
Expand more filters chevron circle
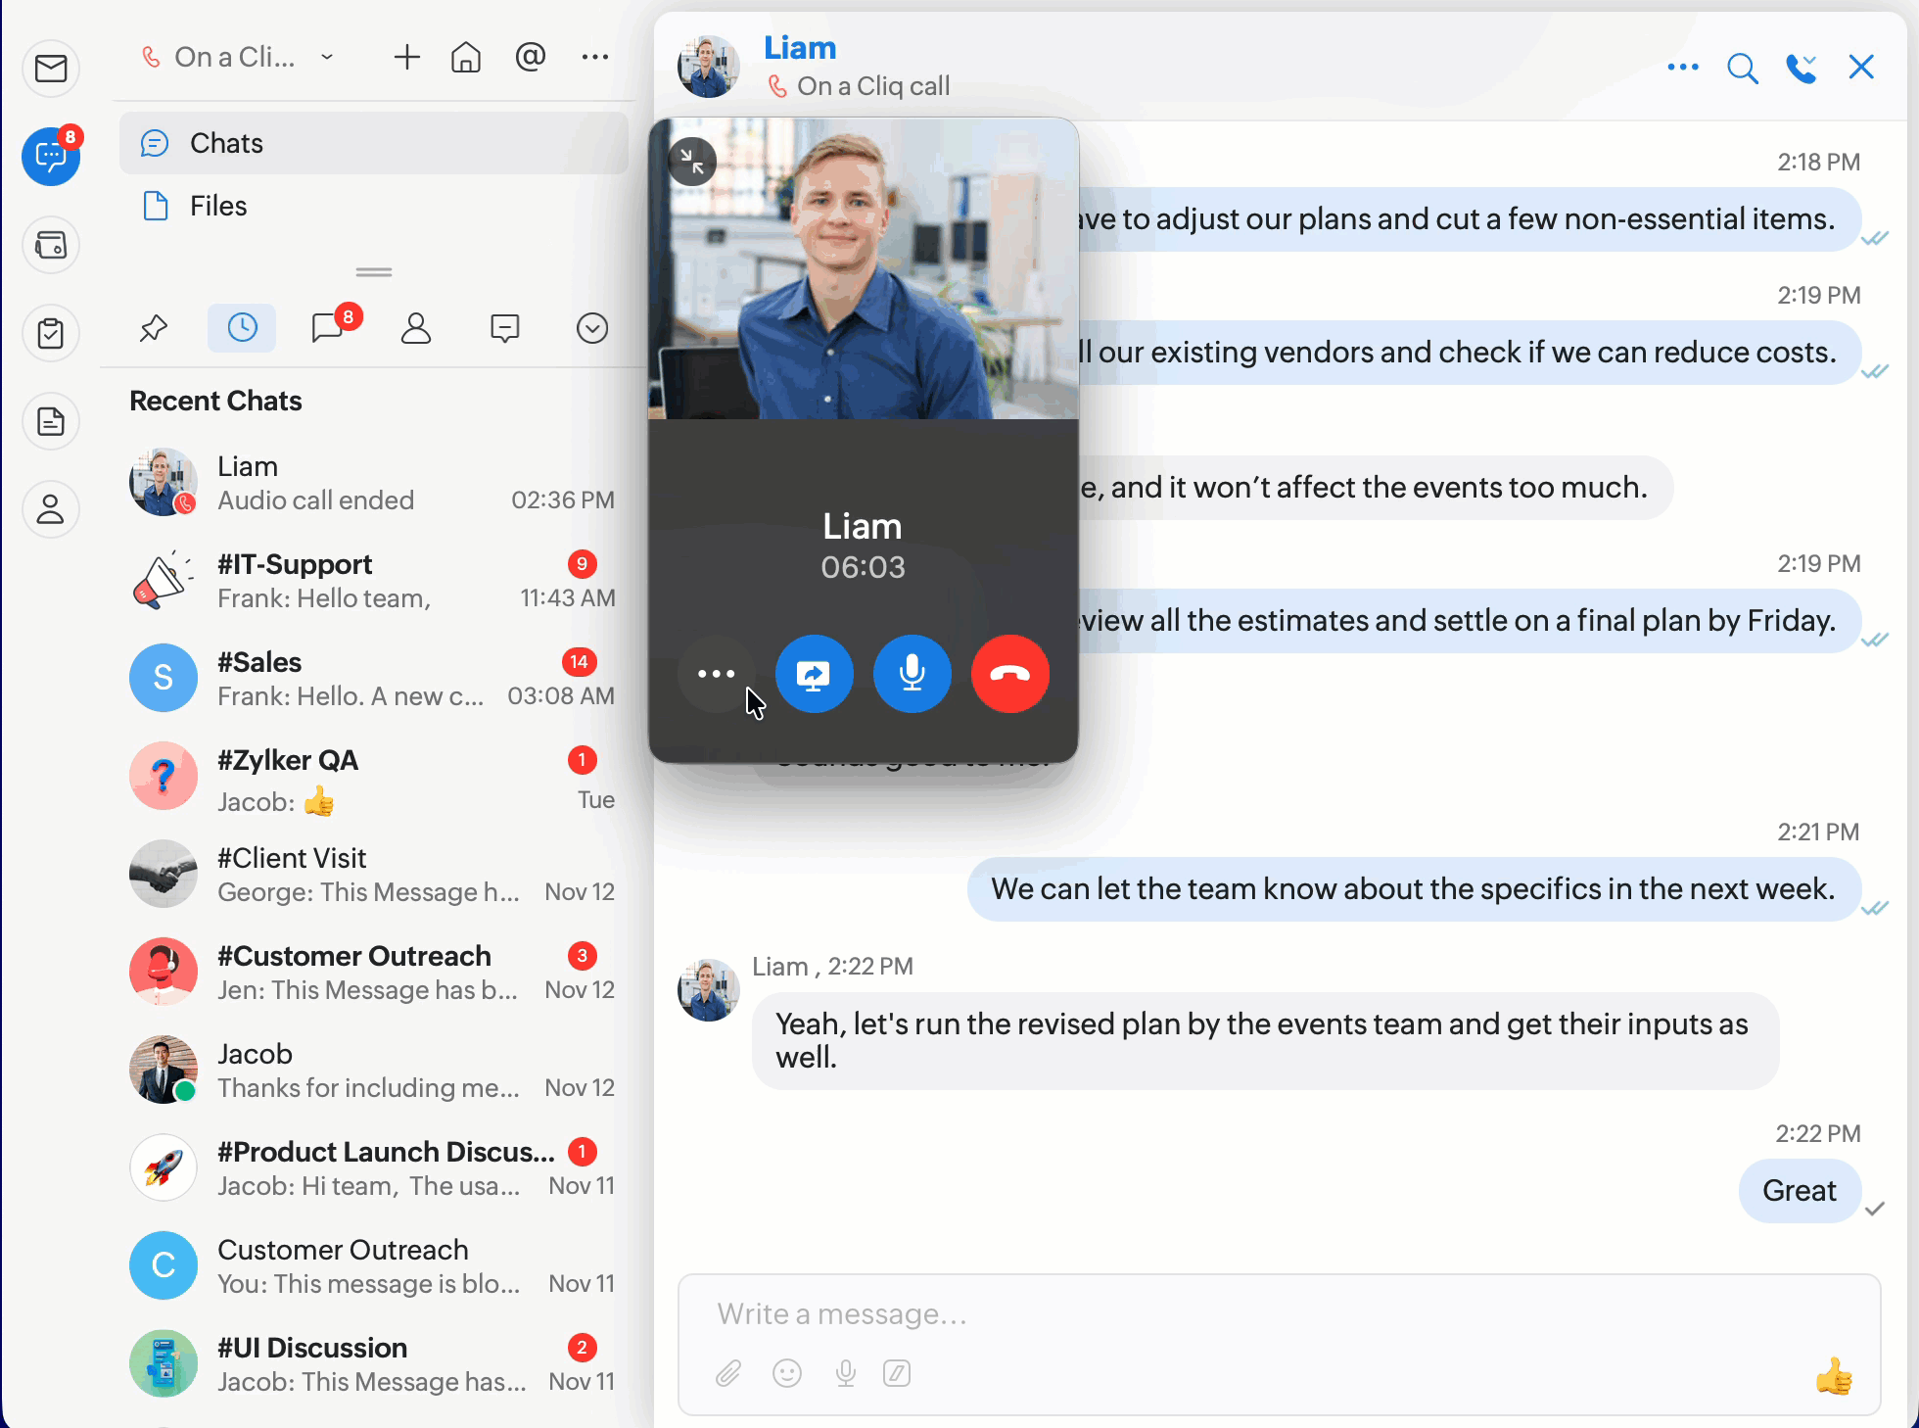click(592, 328)
